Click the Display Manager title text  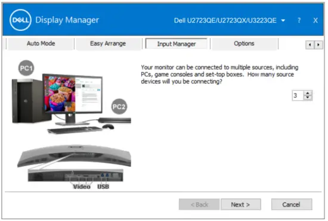pos(67,20)
